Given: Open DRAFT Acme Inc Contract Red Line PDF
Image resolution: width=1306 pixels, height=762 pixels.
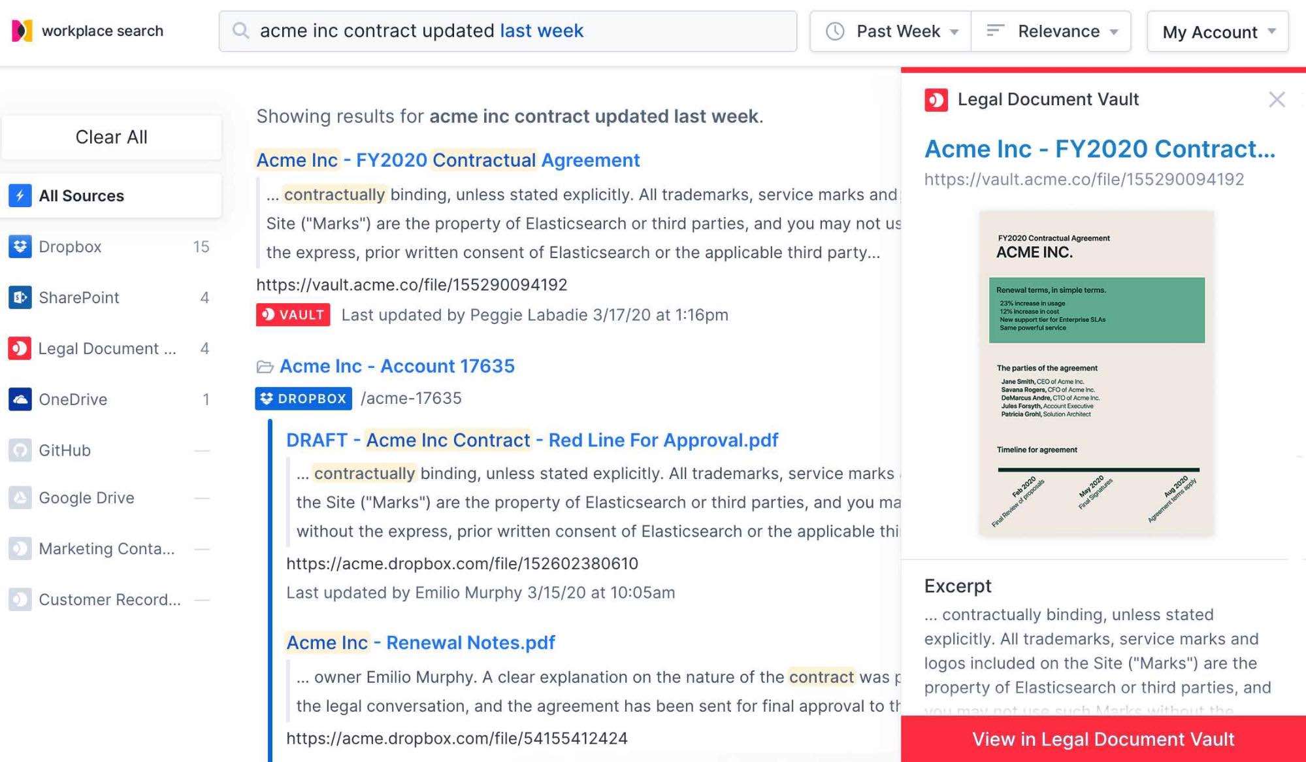Looking at the screenshot, I should click(x=533, y=440).
